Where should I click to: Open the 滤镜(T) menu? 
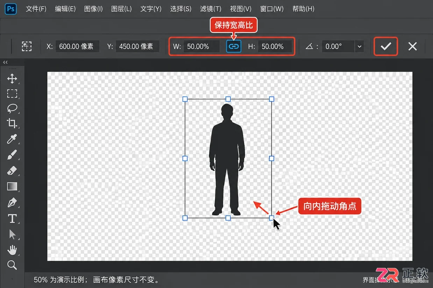(211, 9)
